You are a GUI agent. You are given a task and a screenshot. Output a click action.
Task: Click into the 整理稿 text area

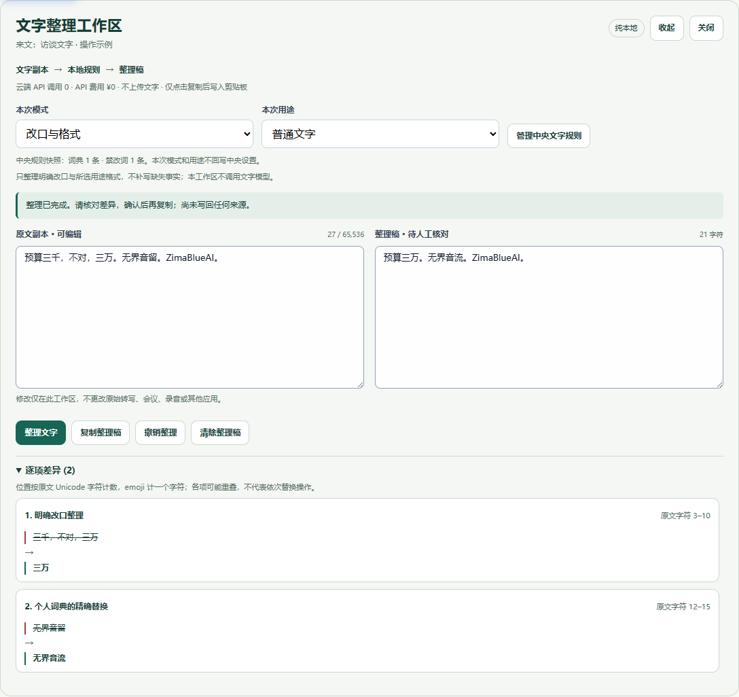click(x=549, y=317)
